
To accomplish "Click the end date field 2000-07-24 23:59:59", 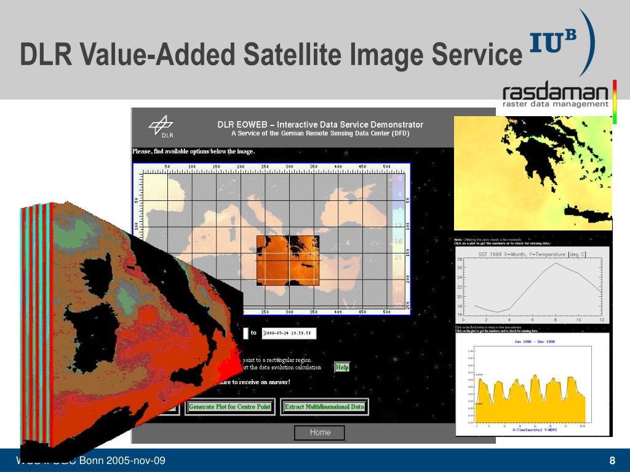I will click(x=289, y=333).
